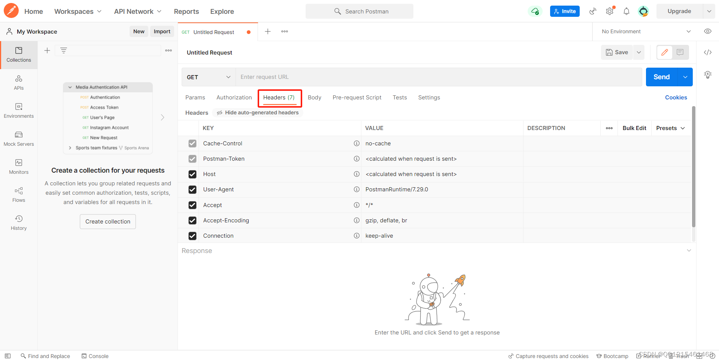Open the Cookies link
The image size is (719, 361).
tap(676, 98)
